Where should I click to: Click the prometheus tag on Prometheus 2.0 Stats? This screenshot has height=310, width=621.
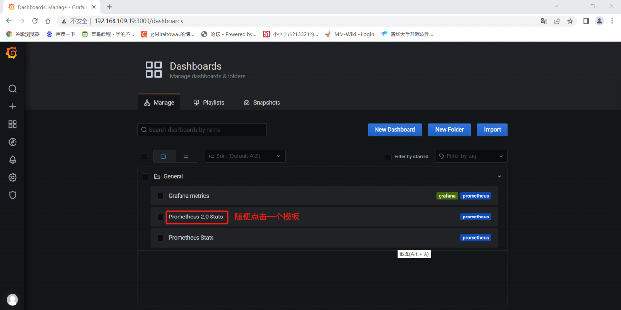(x=475, y=217)
